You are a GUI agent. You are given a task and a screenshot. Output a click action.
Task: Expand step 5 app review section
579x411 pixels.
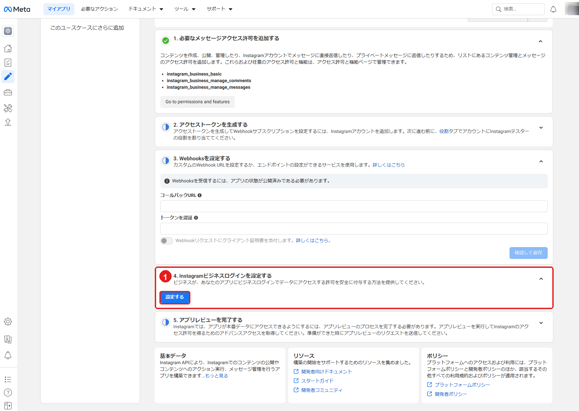pyautogui.click(x=541, y=323)
